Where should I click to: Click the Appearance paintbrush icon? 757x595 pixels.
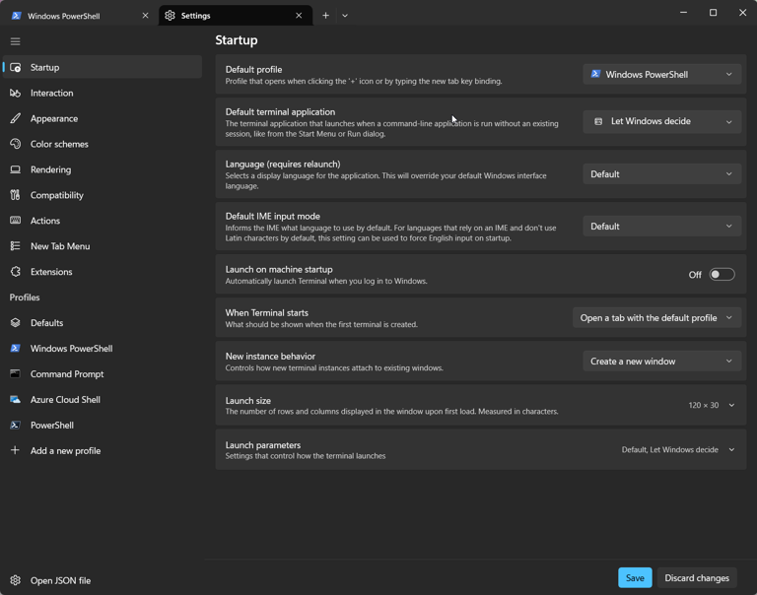pos(16,119)
